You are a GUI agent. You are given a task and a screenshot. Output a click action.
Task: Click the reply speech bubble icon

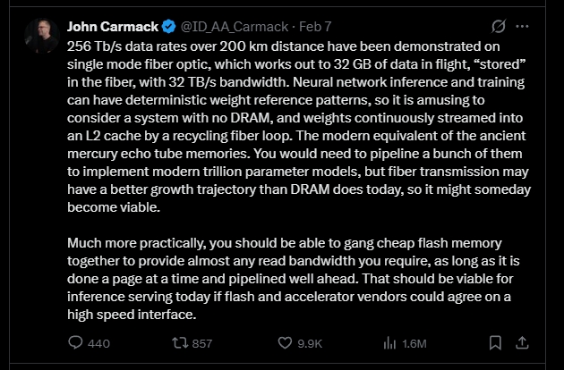76,342
